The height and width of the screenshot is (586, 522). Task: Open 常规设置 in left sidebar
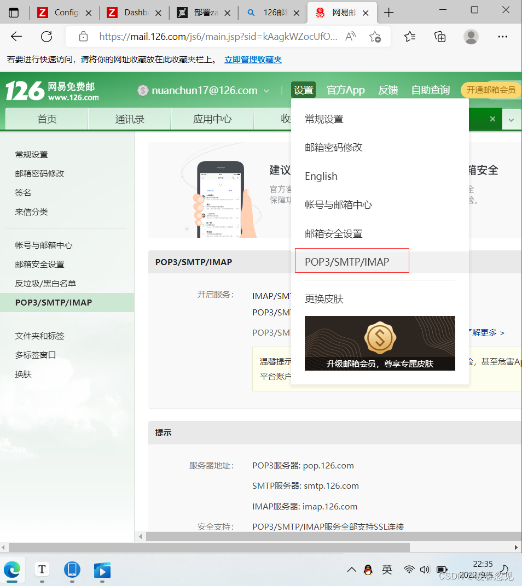[x=31, y=154]
